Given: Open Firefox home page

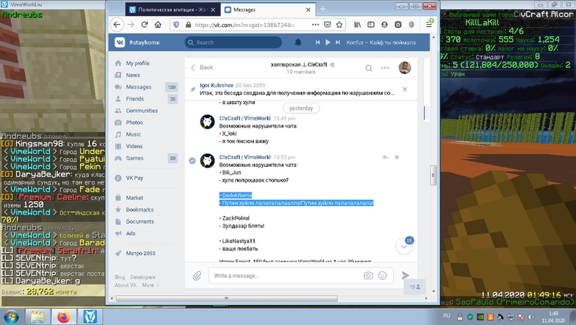Looking at the screenshot, I should [x=158, y=24].
